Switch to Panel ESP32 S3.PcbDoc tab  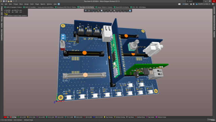(x=122, y=7)
